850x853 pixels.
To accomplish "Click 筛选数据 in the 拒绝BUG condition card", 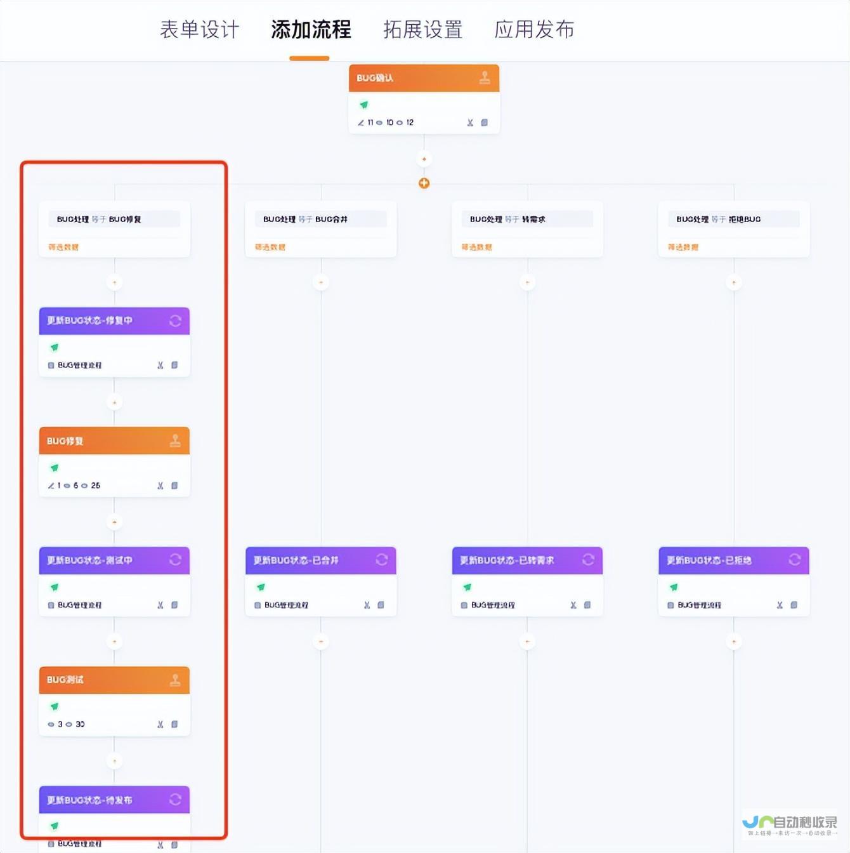I will pos(683,247).
